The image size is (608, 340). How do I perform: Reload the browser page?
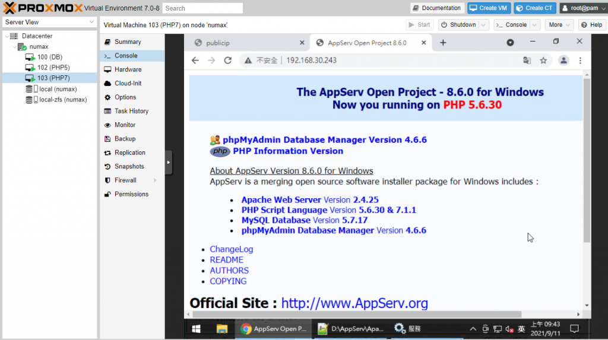(x=227, y=61)
